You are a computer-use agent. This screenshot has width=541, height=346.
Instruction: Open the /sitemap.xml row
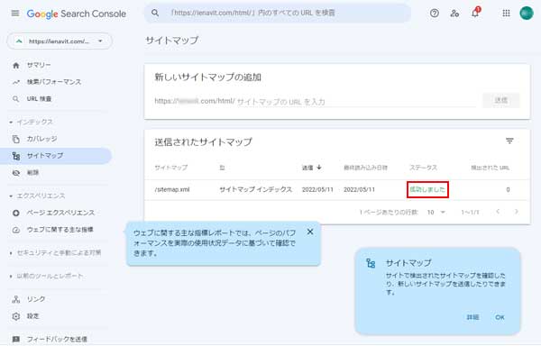tap(337, 189)
